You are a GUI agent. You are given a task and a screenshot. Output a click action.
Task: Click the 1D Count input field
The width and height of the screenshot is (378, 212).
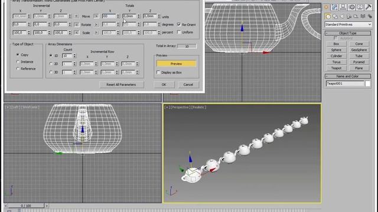tap(67, 56)
